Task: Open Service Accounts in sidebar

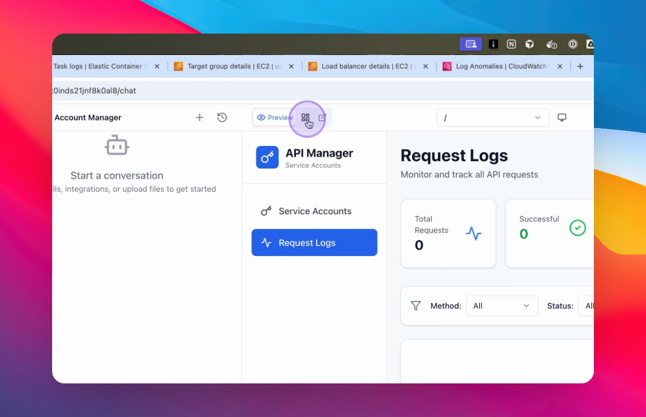Action: (314, 211)
